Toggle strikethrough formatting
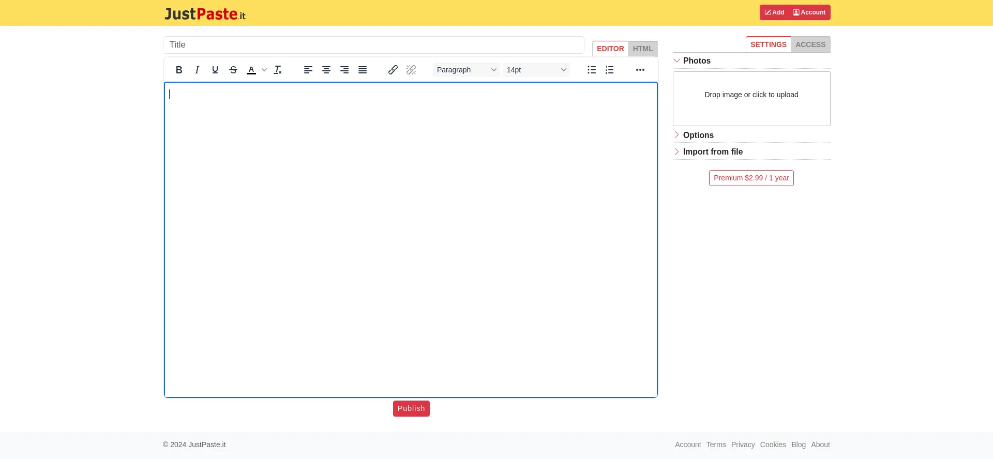 233,70
